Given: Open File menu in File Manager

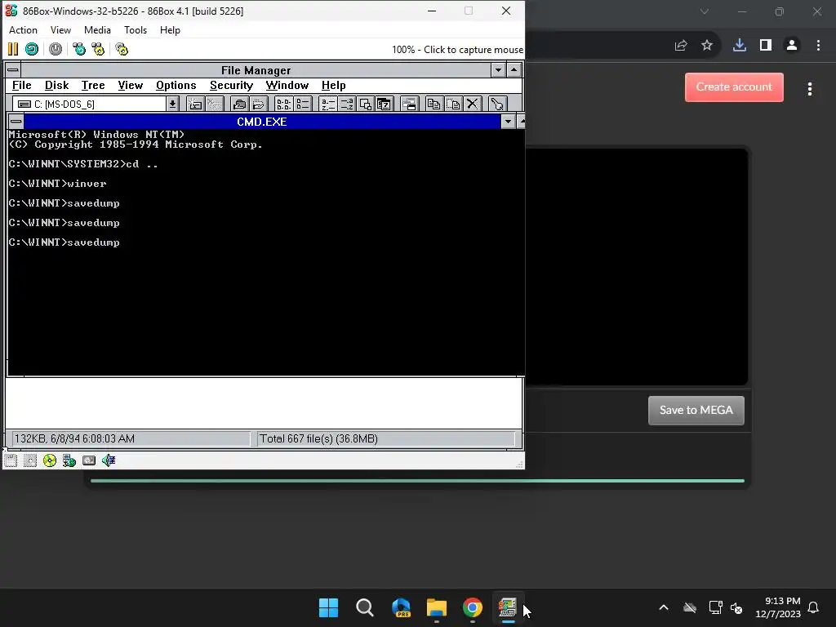Looking at the screenshot, I should (x=22, y=85).
